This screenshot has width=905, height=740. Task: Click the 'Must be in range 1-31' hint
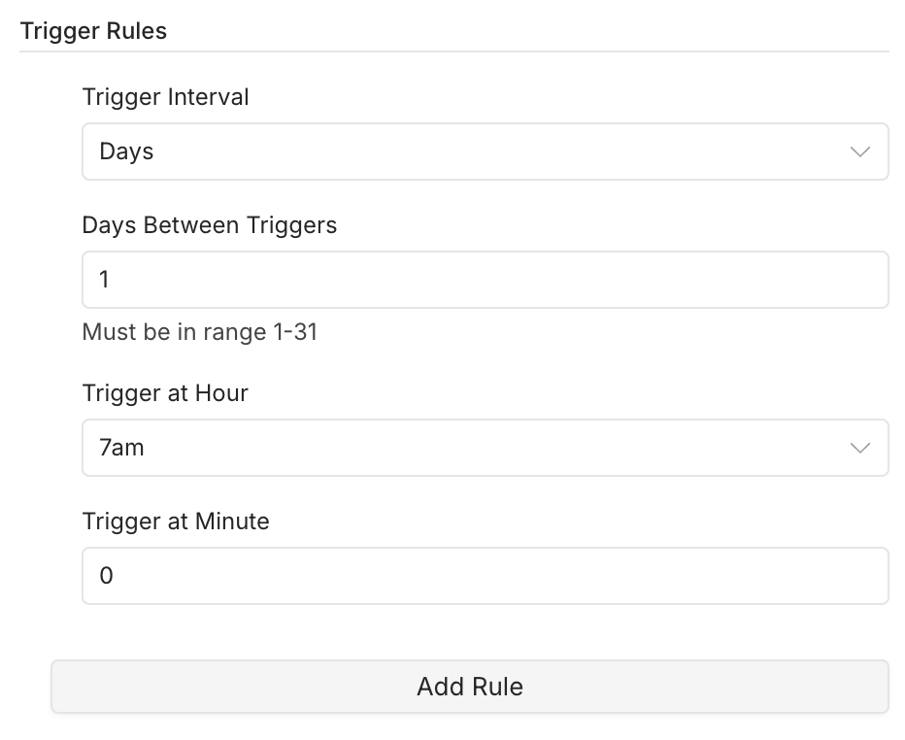tap(200, 332)
